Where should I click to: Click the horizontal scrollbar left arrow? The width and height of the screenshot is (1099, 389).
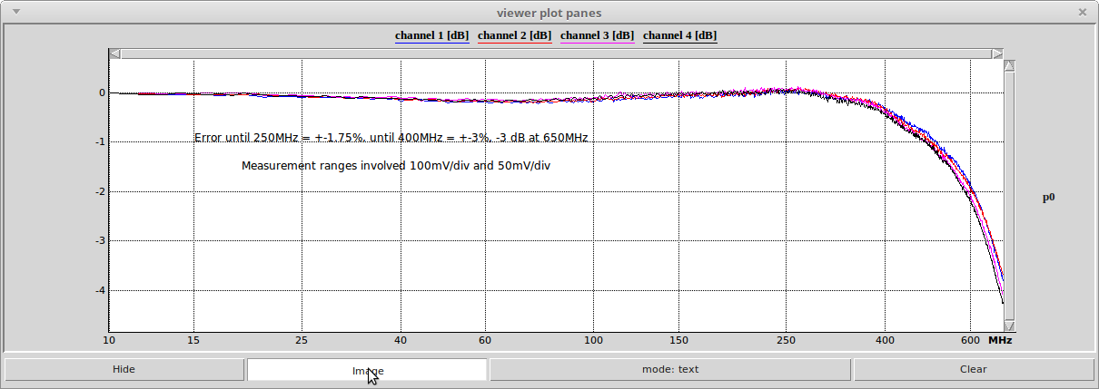coord(114,53)
